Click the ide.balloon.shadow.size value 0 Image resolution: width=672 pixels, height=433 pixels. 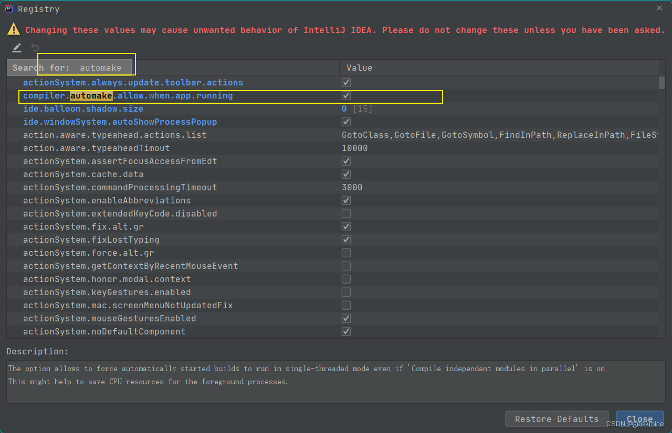(344, 109)
